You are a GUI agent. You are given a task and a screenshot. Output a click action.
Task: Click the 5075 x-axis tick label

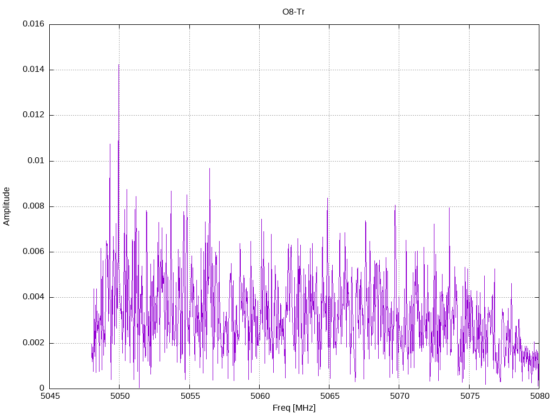coord(469,397)
